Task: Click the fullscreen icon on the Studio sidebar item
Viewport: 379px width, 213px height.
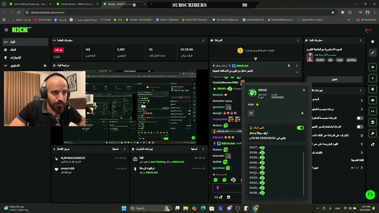Action: [45, 66]
